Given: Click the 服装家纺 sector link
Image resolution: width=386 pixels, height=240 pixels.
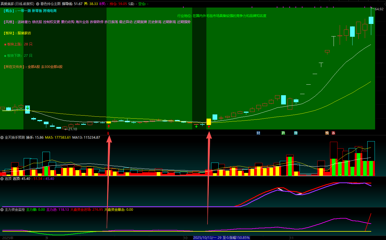Looking at the screenshot, I should click(24, 33).
